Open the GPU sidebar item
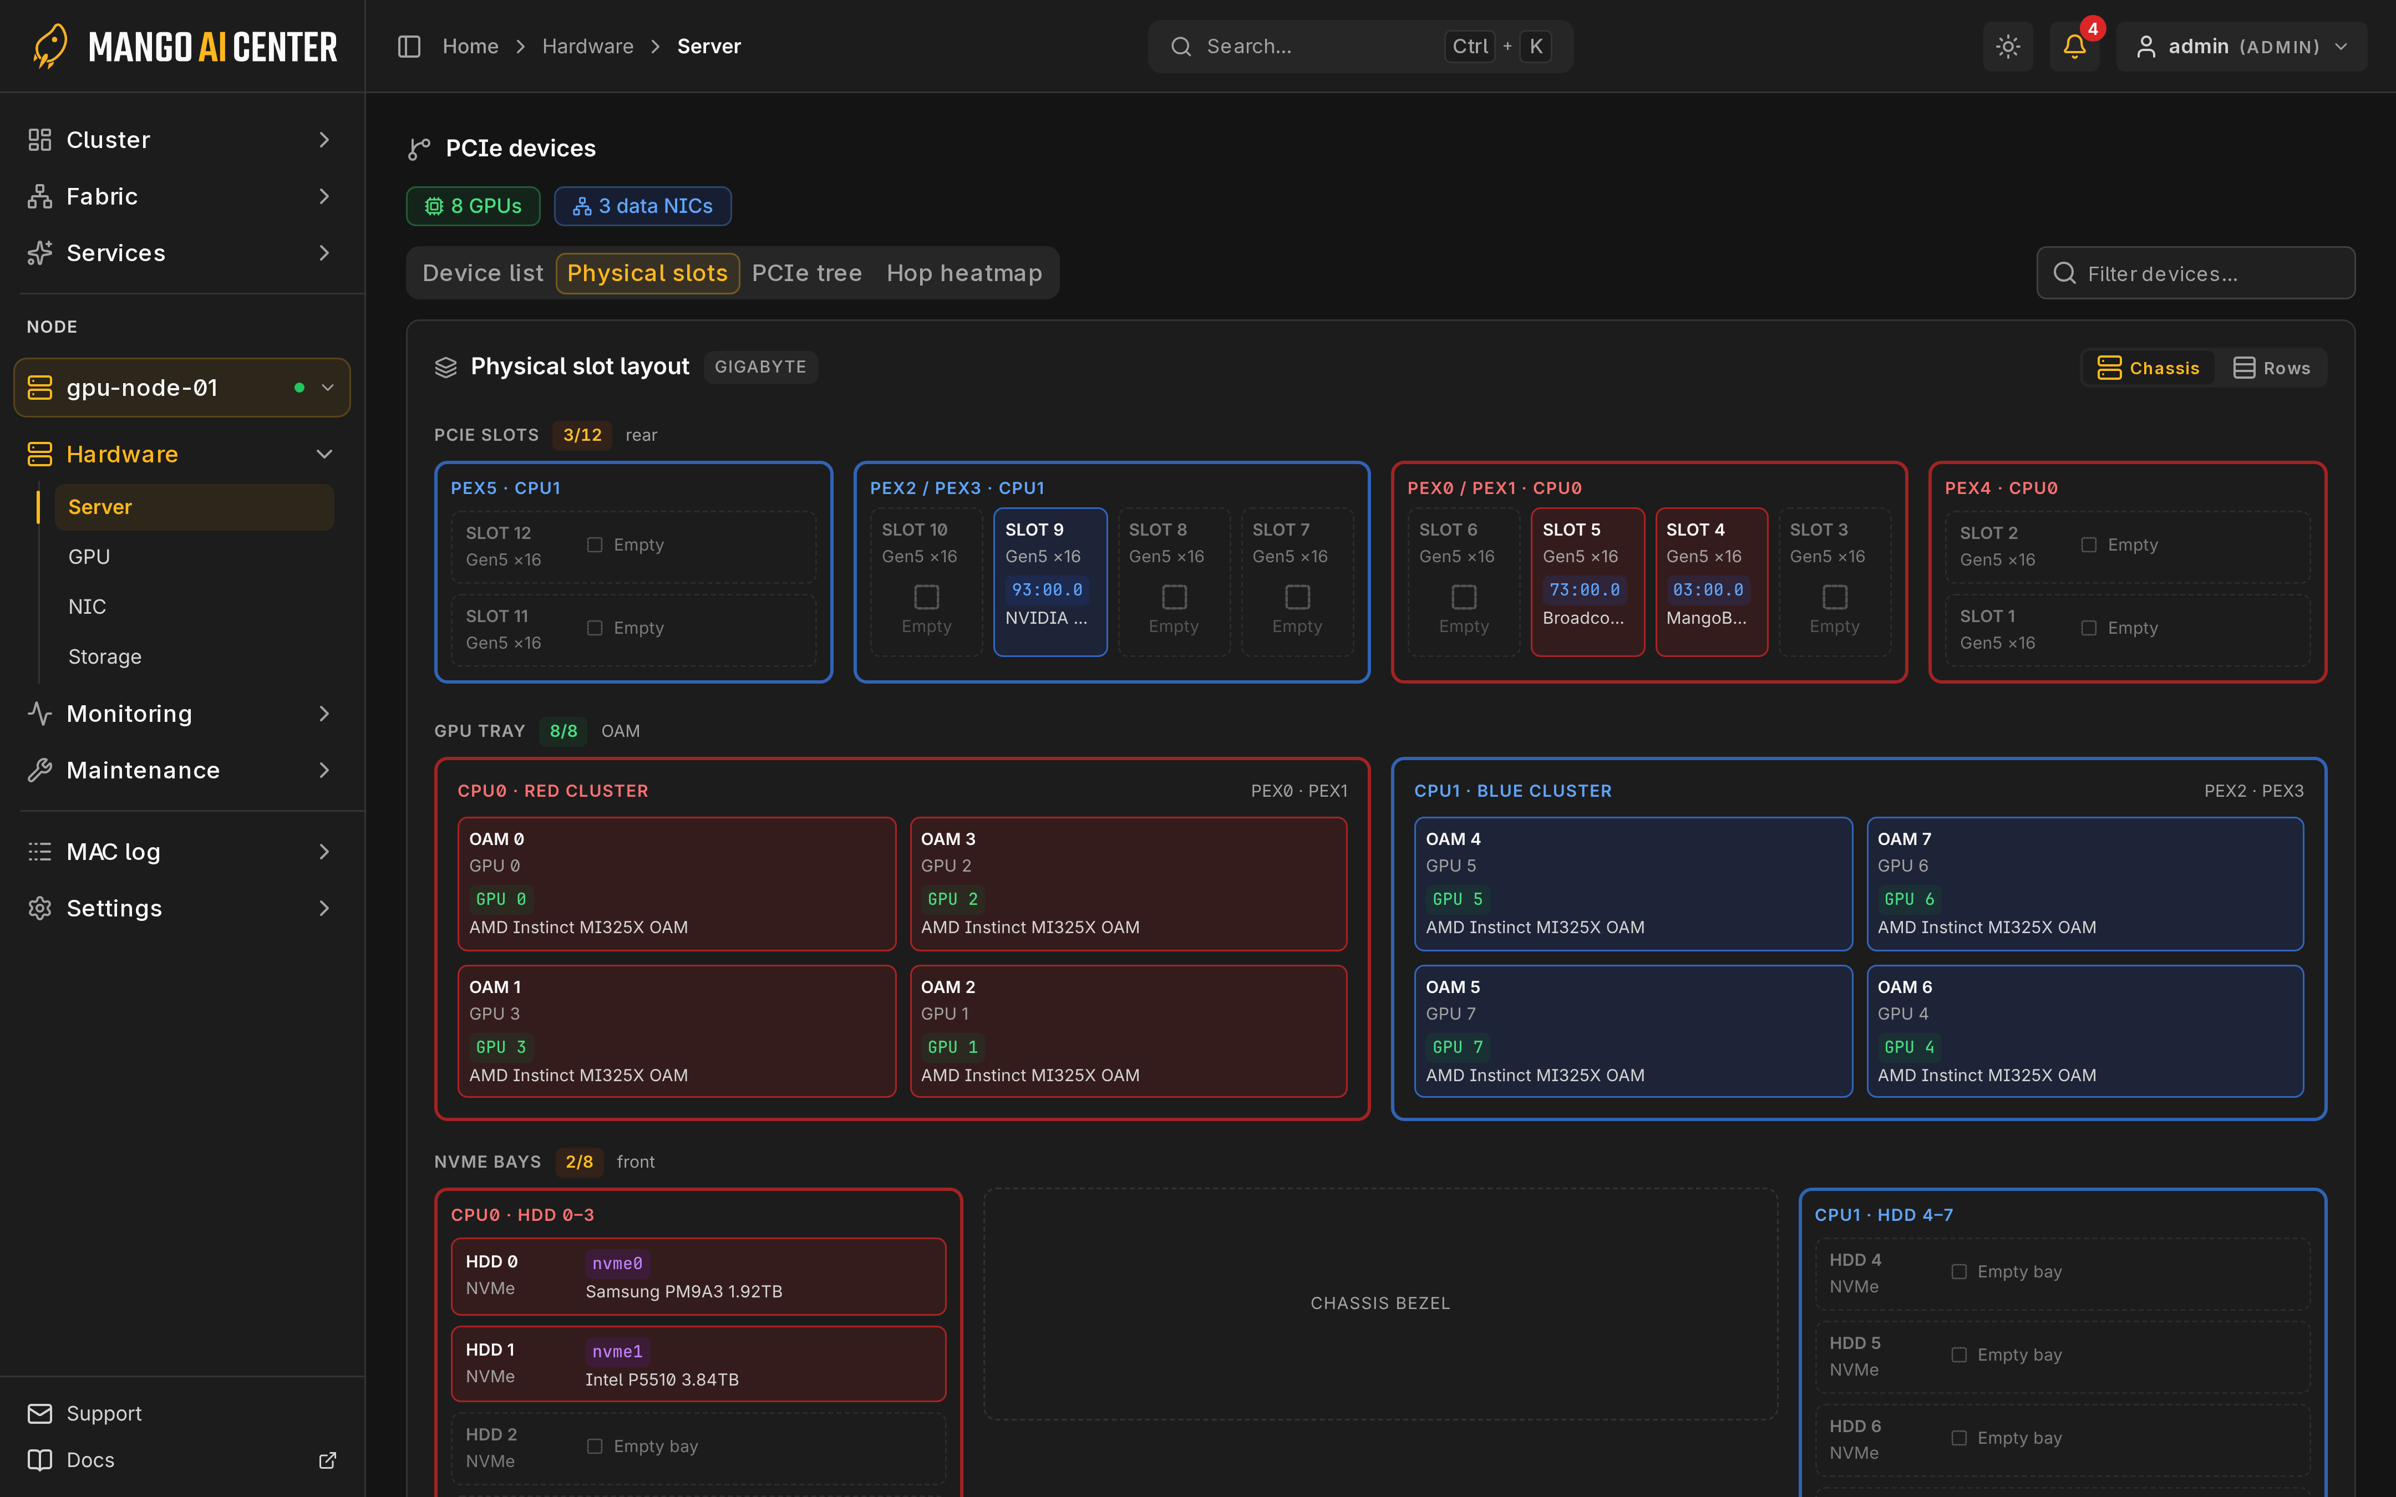 tap(195, 557)
